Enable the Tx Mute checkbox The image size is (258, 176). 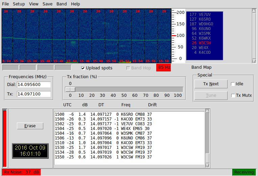click(233, 95)
